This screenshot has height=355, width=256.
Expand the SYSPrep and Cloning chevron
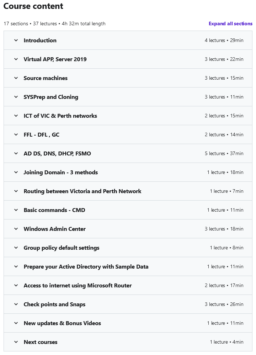[16, 97]
